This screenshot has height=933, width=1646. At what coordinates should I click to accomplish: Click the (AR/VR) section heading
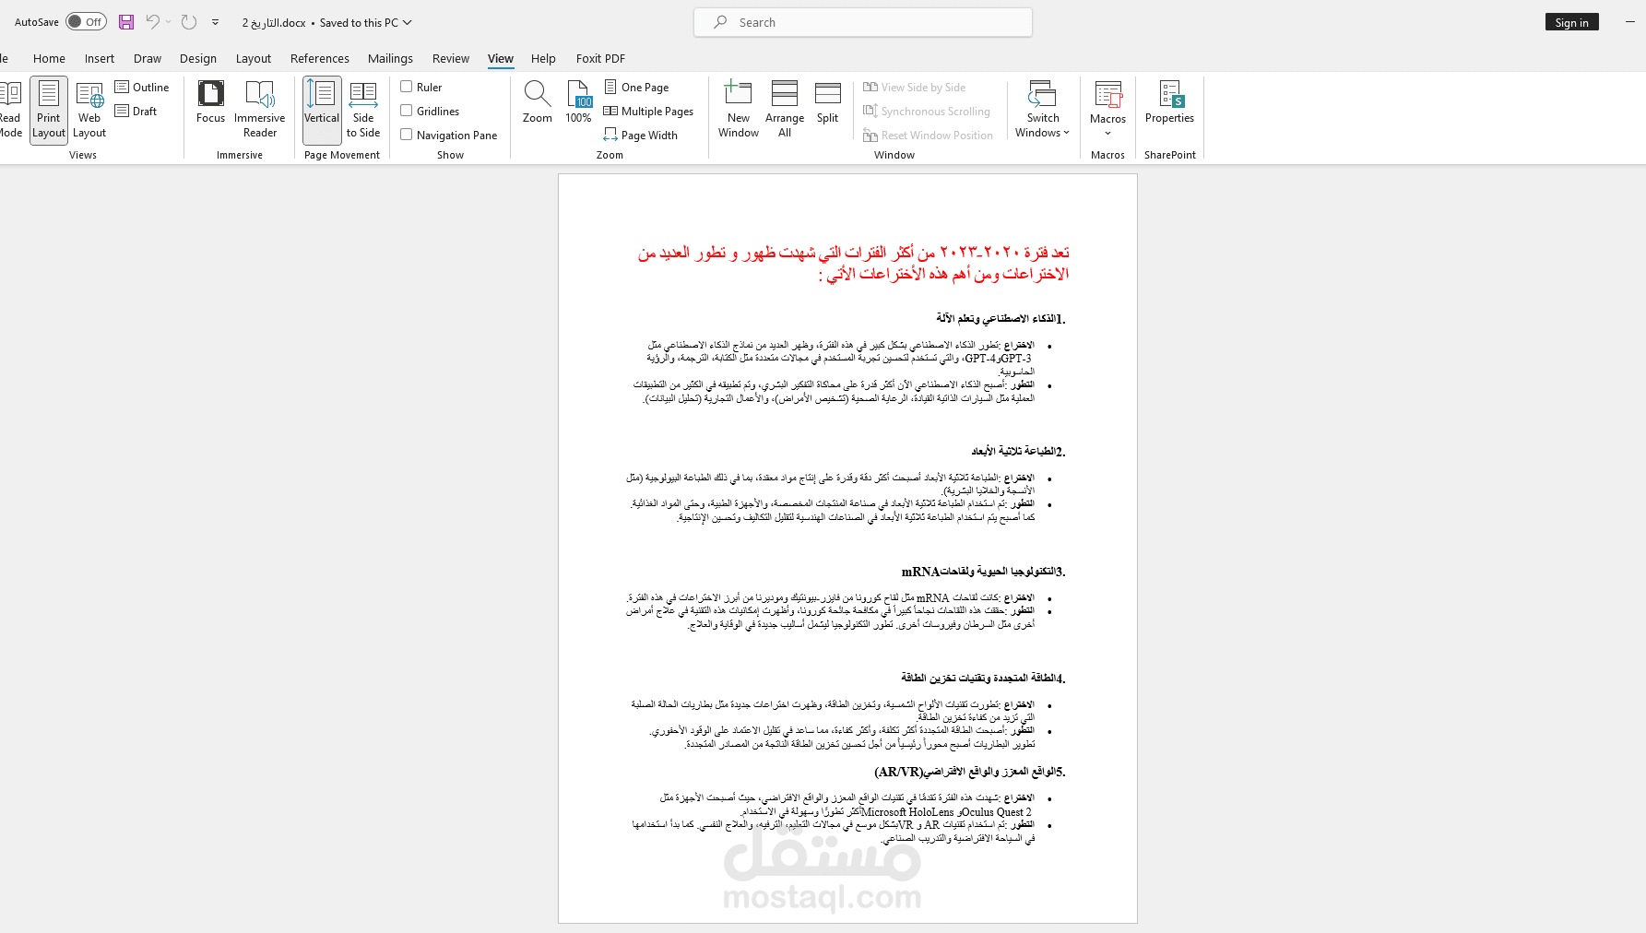click(970, 772)
